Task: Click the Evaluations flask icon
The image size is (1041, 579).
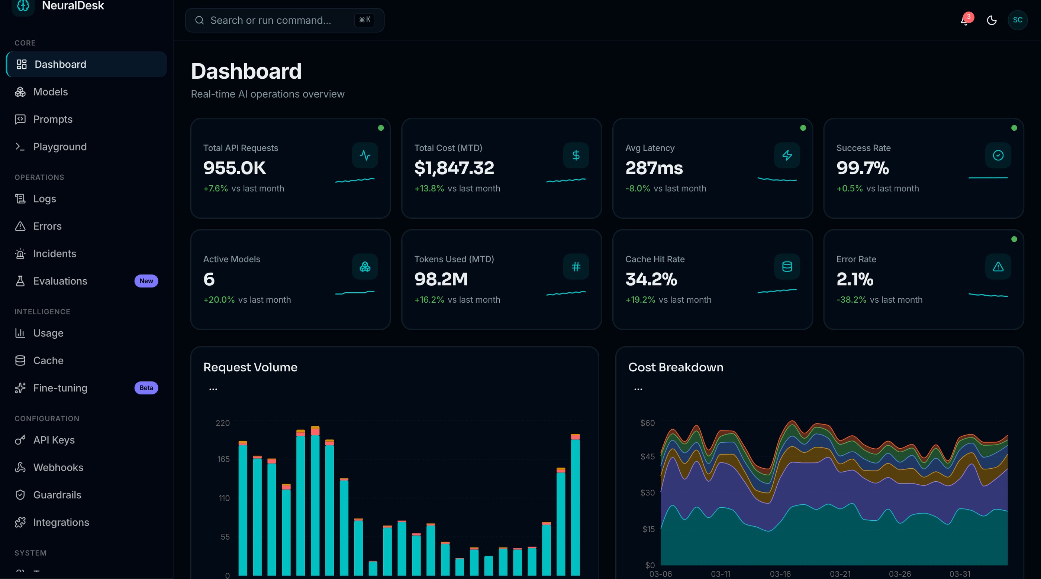Action: [20, 281]
